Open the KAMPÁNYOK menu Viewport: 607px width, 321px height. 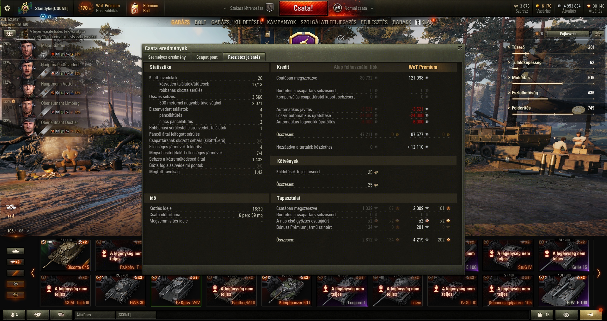pyautogui.click(x=281, y=22)
